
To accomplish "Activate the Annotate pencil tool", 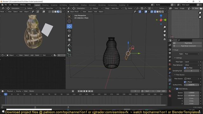I will [69, 45].
